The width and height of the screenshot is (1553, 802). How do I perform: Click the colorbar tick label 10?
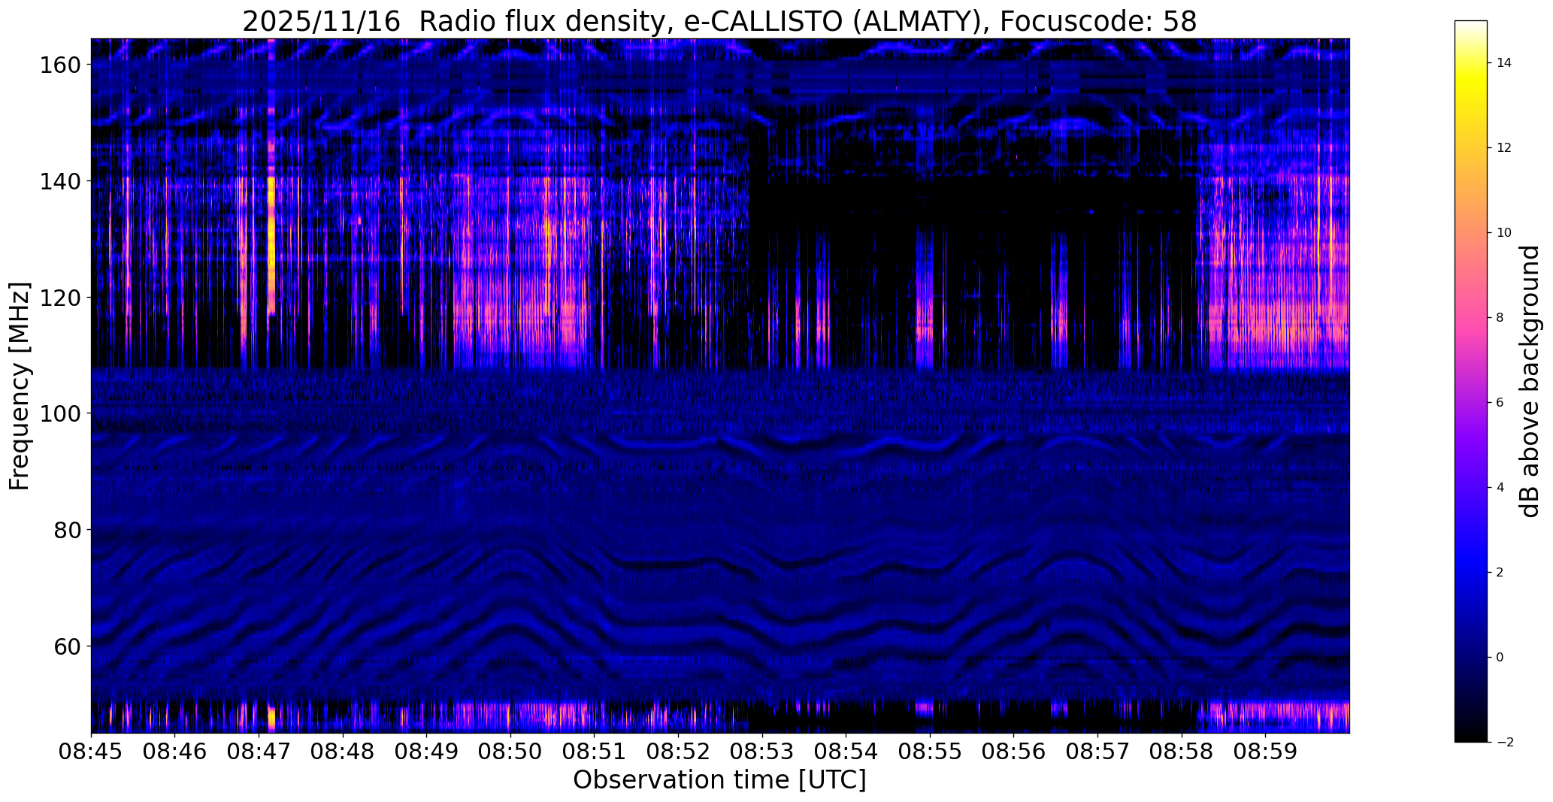1504,233
